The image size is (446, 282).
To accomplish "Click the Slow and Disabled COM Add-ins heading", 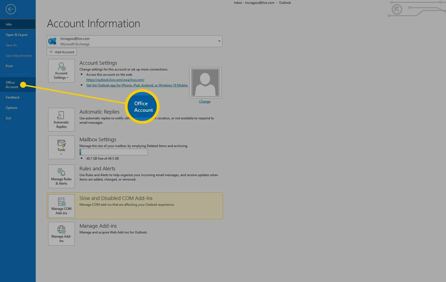I will [116, 198].
